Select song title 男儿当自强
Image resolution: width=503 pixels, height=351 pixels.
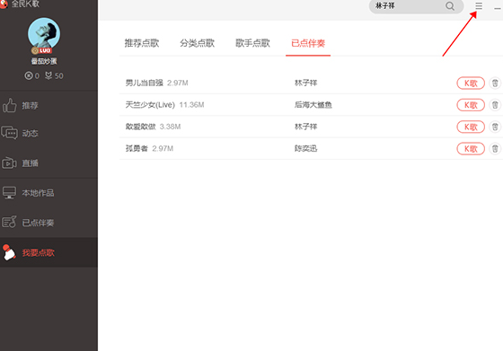click(145, 83)
